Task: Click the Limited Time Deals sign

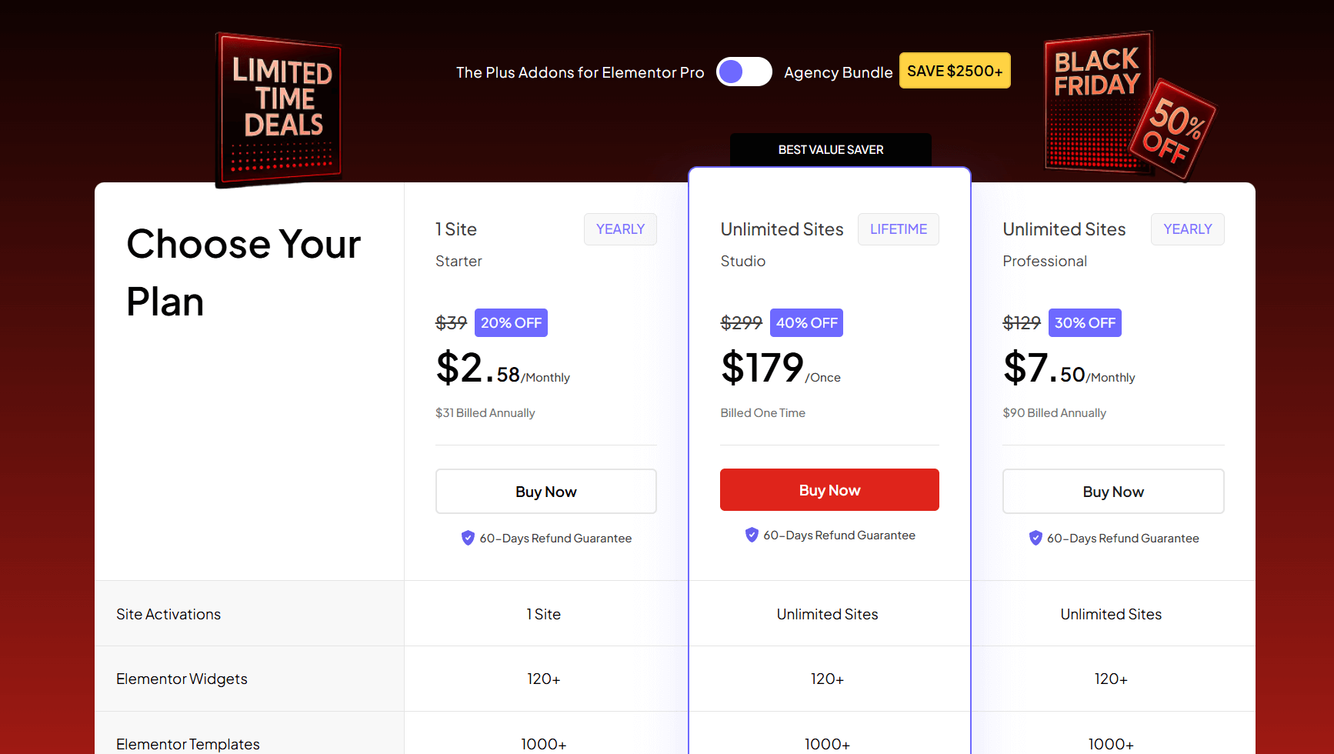Action: pos(278,109)
